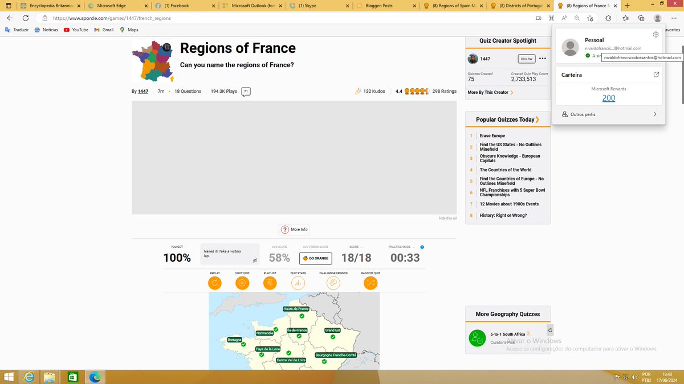684x384 pixels.
Task: Open the Next Quiz via orange icon
Action: click(x=242, y=282)
